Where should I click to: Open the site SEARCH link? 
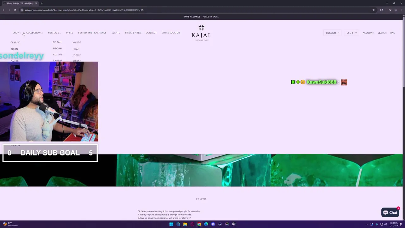point(382,33)
